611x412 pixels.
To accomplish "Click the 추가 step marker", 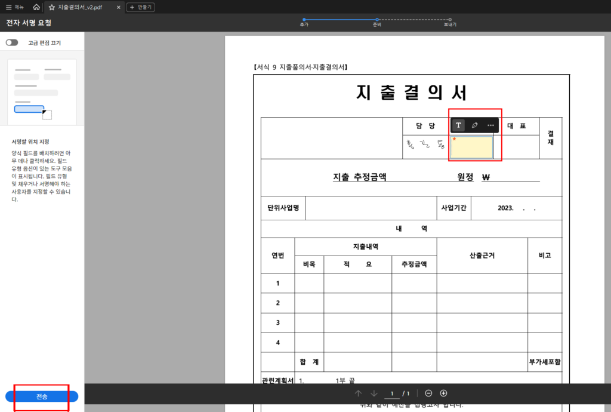I will tap(304, 20).
